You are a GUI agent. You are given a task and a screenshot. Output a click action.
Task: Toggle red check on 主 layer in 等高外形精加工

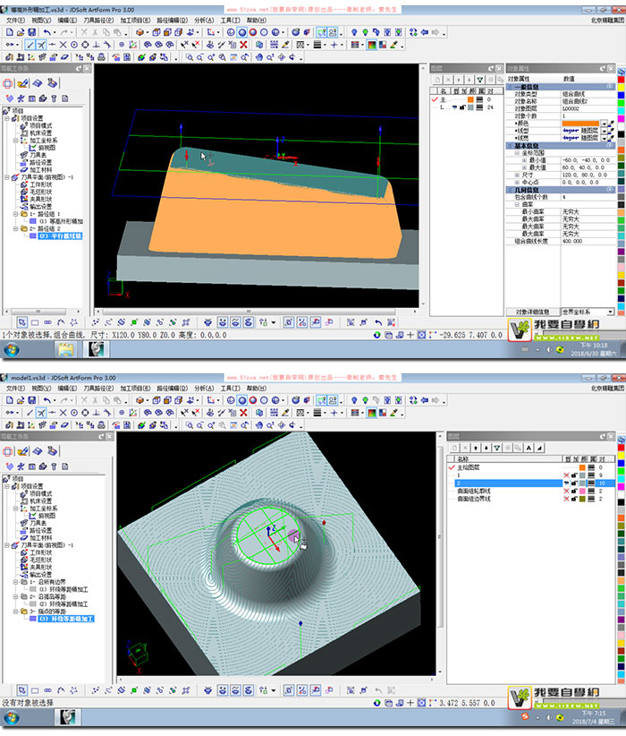(435, 99)
